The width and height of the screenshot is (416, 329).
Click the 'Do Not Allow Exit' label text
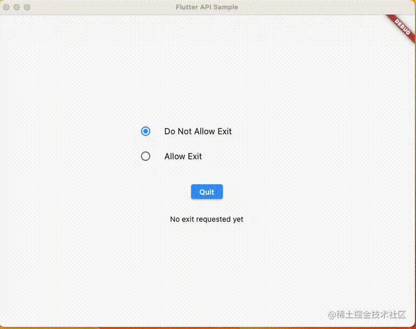pyautogui.click(x=198, y=131)
